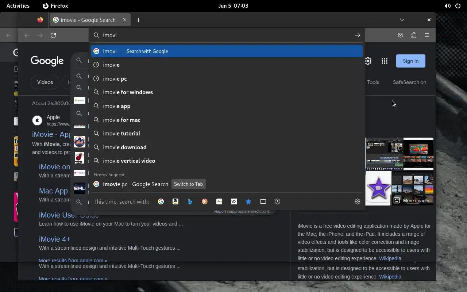This screenshot has width=467, height=292.
Task: Search this time with Bing
Action: pyautogui.click(x=190, y=201)
